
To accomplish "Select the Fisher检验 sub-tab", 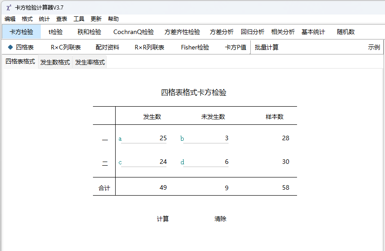I will pyautogui.click(x=195, y=47).
